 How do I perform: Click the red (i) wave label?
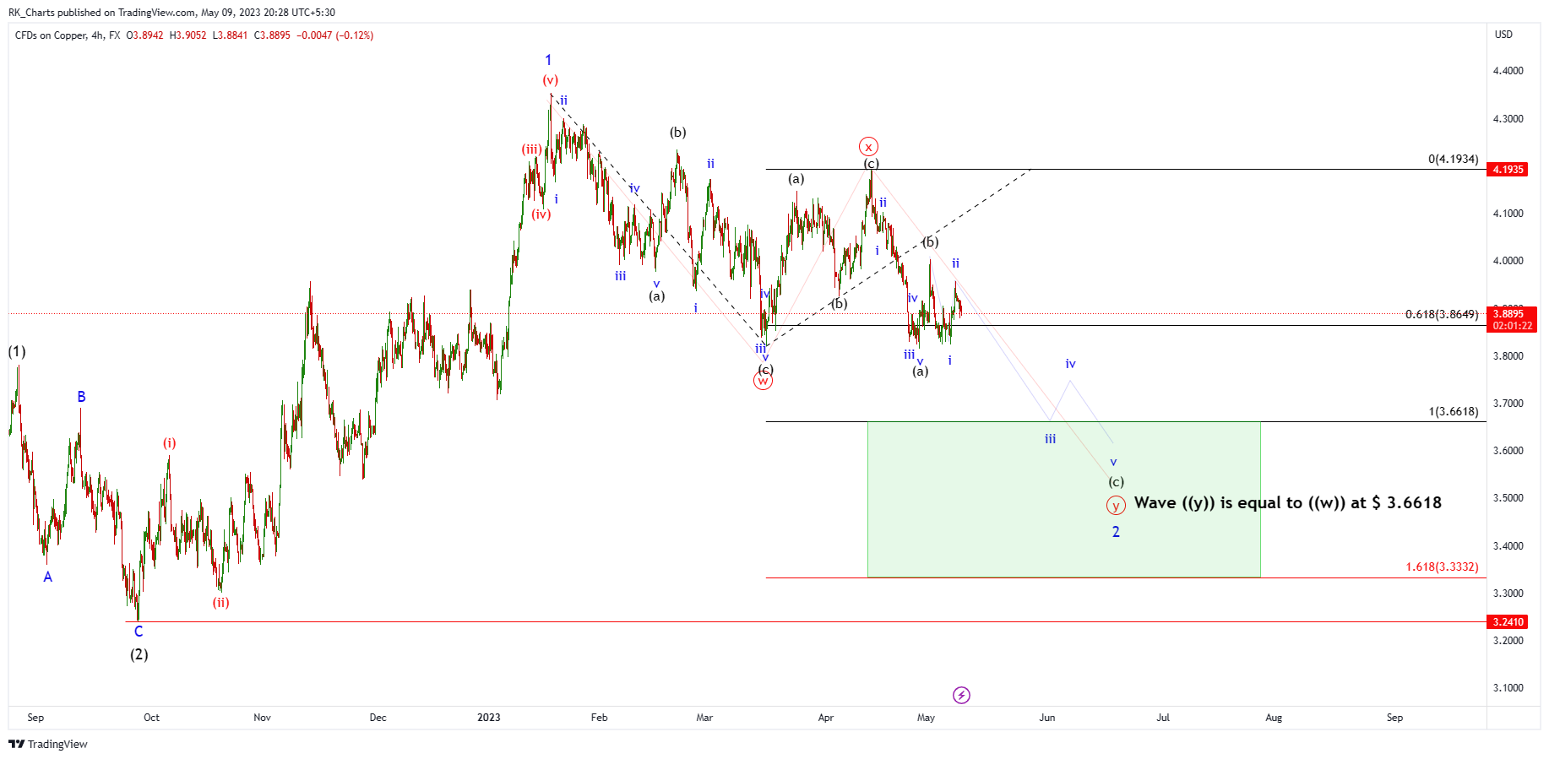click(x=170, y=442)
